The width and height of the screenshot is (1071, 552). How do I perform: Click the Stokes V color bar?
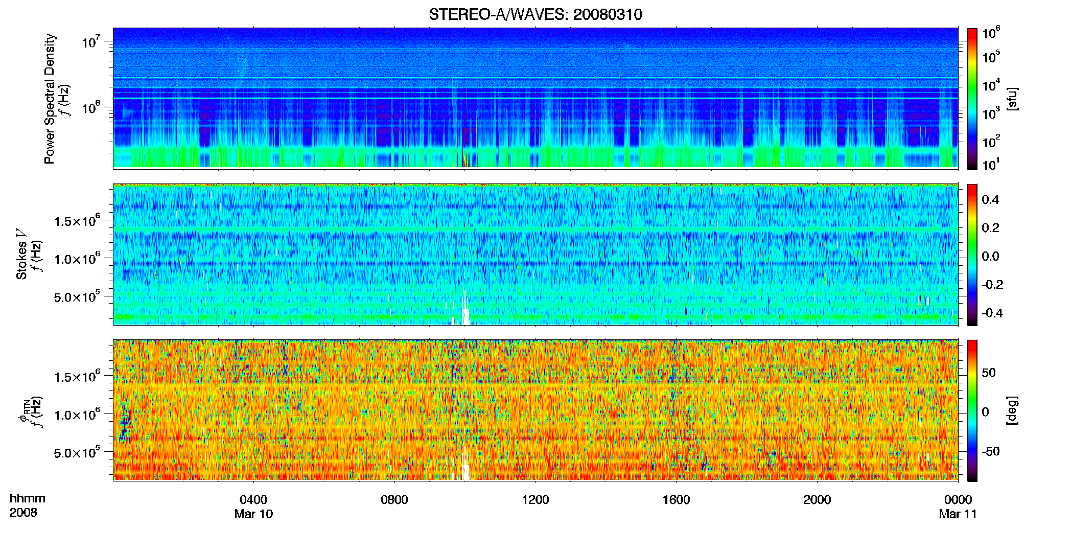(972, 255)
